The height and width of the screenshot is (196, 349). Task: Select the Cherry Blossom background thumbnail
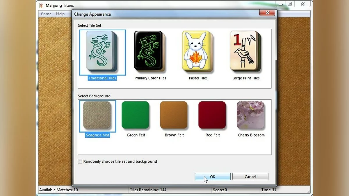coord(251,115)
